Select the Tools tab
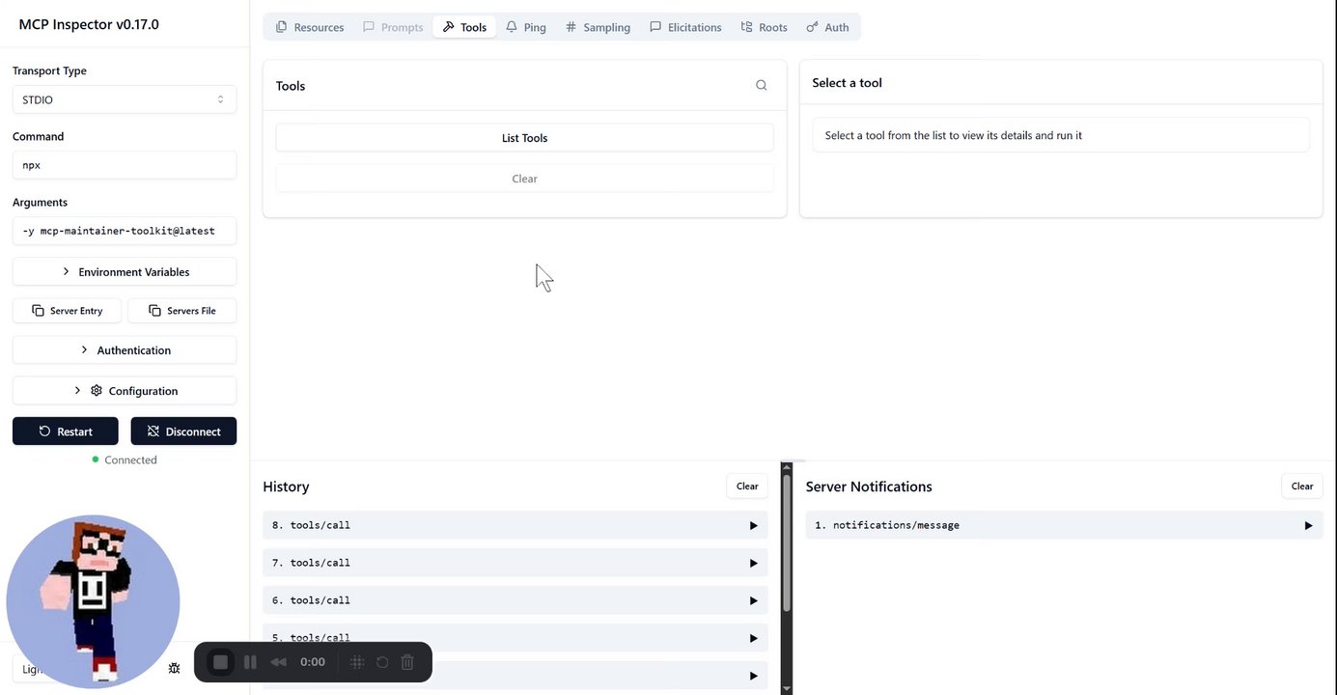The image size is (1337, 695). click(464, 27)
